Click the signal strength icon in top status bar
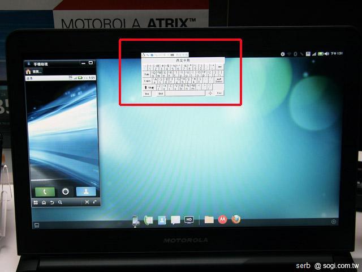The image size is (362, 272). (x=314, y=54)
